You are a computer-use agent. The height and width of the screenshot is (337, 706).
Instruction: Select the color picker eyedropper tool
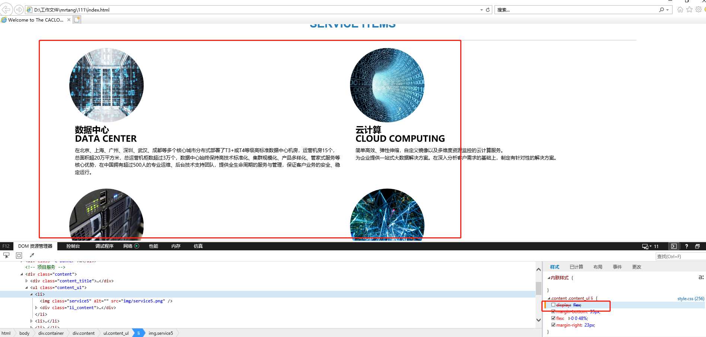click(32, 255)
